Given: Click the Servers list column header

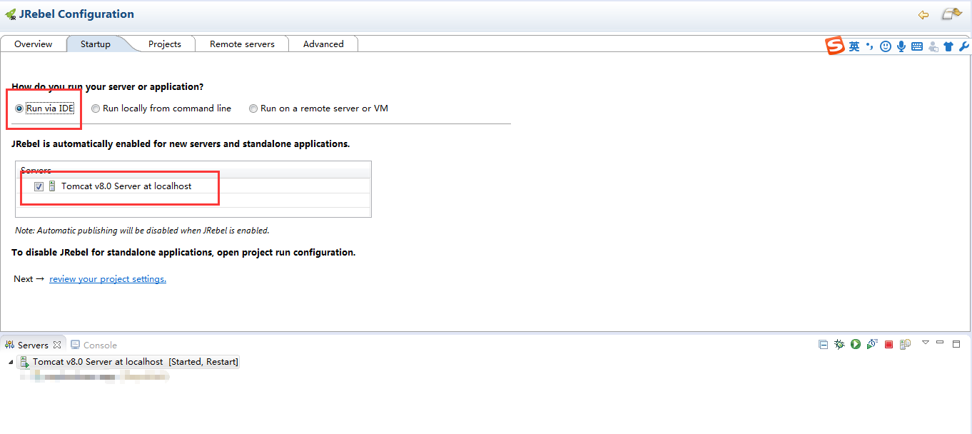Looking at the screenshot, I should pos(193,170).
